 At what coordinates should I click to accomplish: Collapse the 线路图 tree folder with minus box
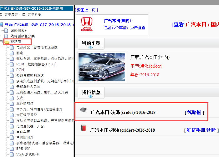(x=1, y=42)
